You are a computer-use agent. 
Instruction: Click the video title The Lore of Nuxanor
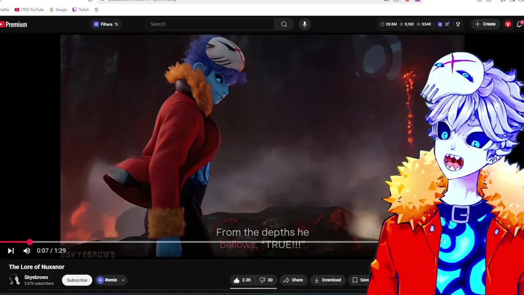pyautogui.click(x=36, y=267)
